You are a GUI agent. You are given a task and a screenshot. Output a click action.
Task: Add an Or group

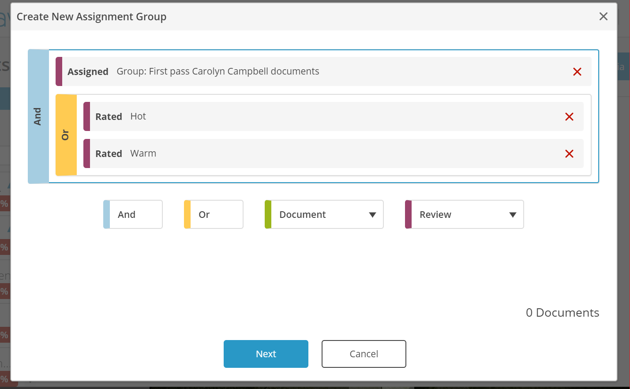click(214, 214)
